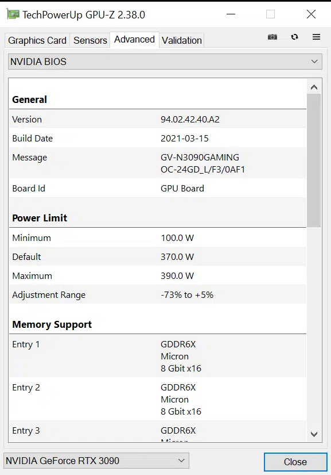The height and width of the screenshot is (475, 331).
Task: Open the NVIDIA GeForce RTX 3090 selector
Action: pos(96,461)
